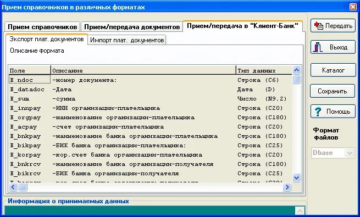This screenshot has width=360, height=217.
Task: Click data type "Число (N9.2)"
Action: point(262,99)
